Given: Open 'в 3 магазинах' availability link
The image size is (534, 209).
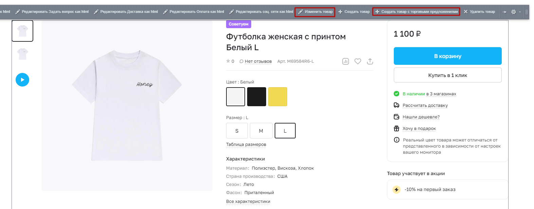Looking at the screenshot, I should 441,94.
